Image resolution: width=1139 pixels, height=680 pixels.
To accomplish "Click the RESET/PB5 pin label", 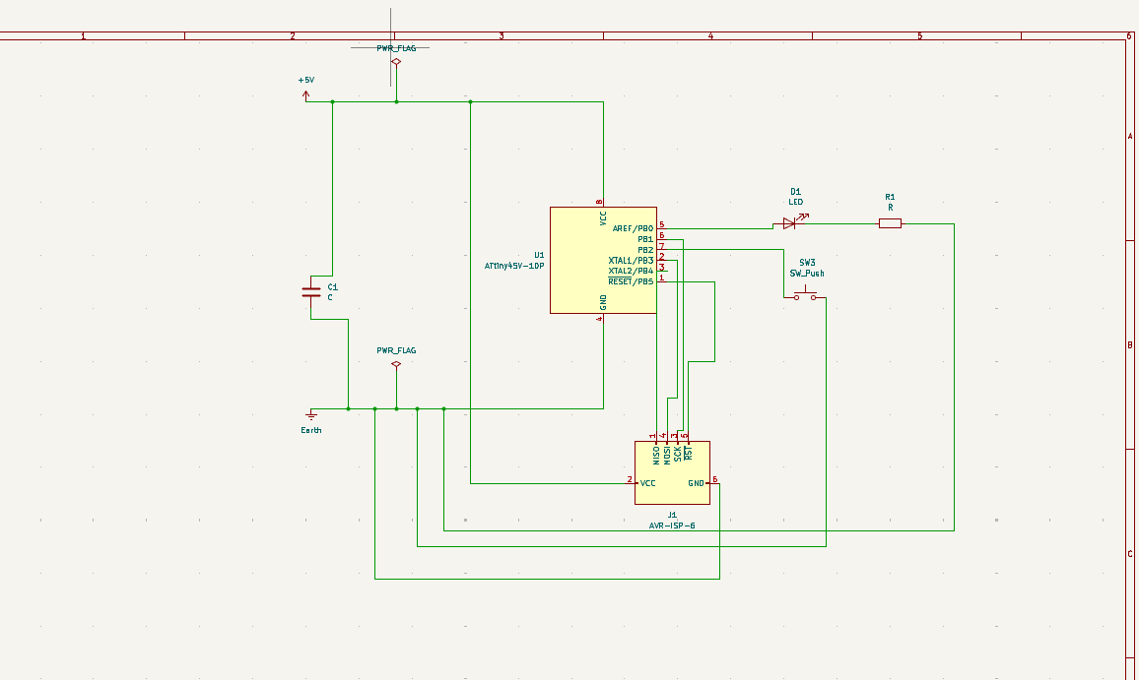I will tap(631, 281).
